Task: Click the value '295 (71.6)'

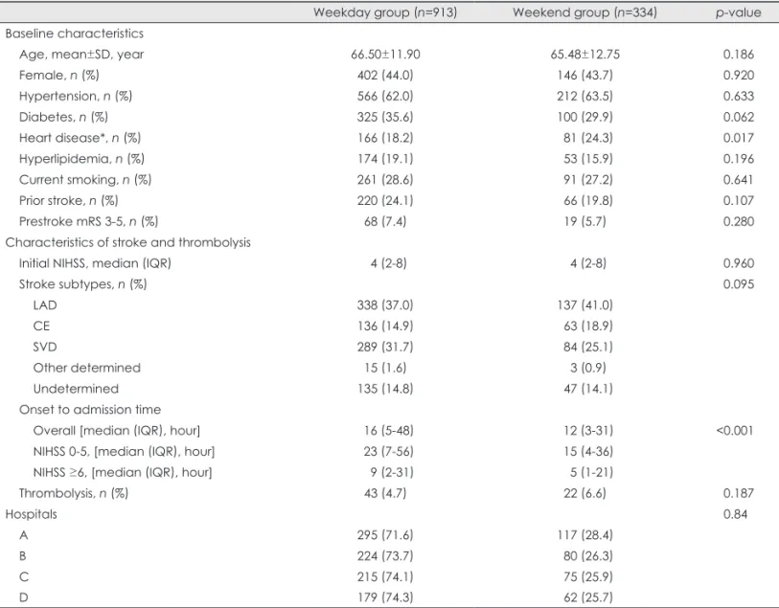Action: pos(385,535)
